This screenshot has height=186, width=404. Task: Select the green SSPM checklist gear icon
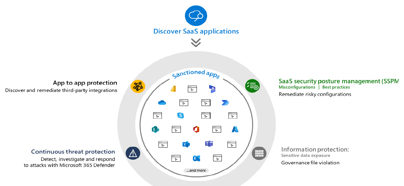point(252,86)
